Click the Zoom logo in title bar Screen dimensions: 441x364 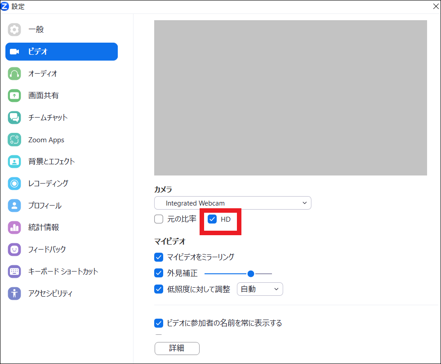[x=5, y=6]
